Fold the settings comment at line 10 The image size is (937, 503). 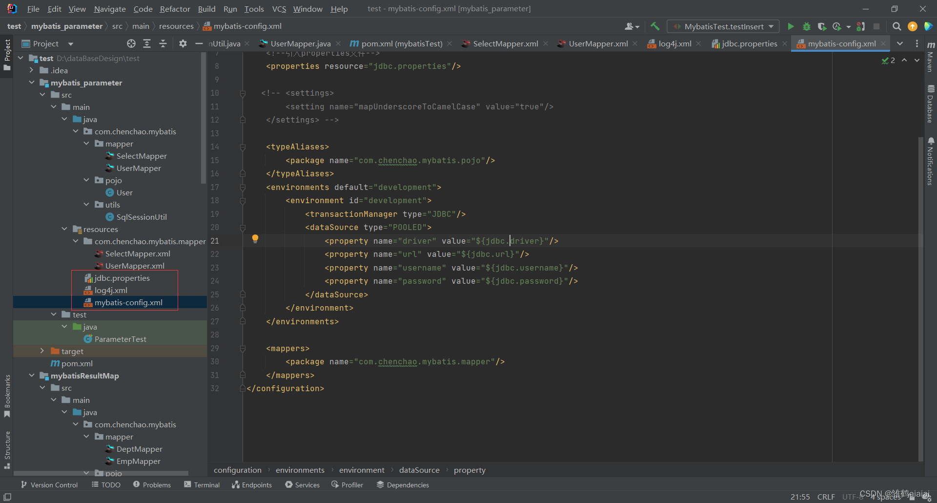pos(243,93)
